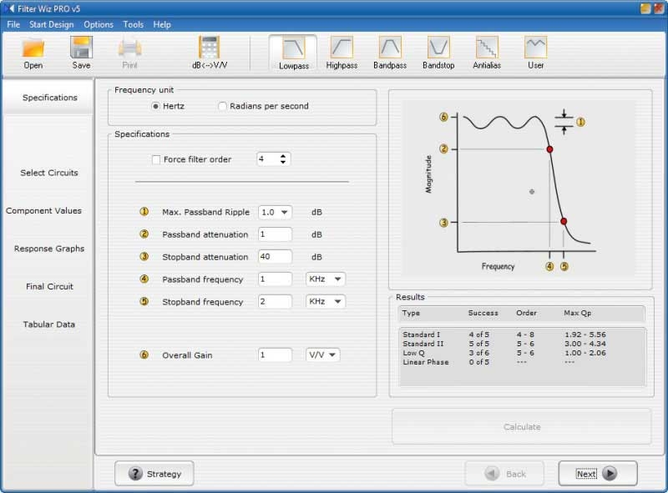Open the Start Design menu
This screenshot has height=493, width=668.
(x=52, y=25)
